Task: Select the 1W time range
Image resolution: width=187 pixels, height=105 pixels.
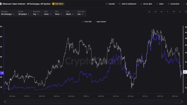Action: pyautogui.click(x=155, y=12)
